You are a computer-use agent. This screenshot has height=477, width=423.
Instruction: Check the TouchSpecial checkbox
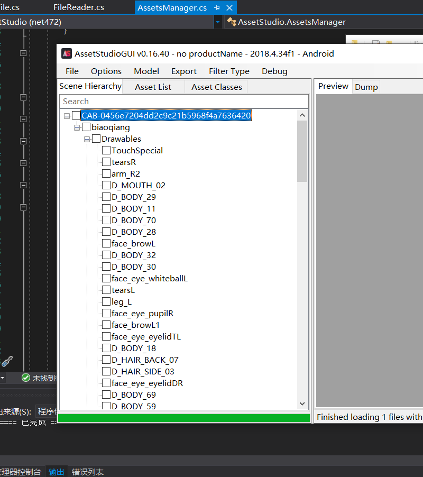pyautogui.click(x=106, y=150)
